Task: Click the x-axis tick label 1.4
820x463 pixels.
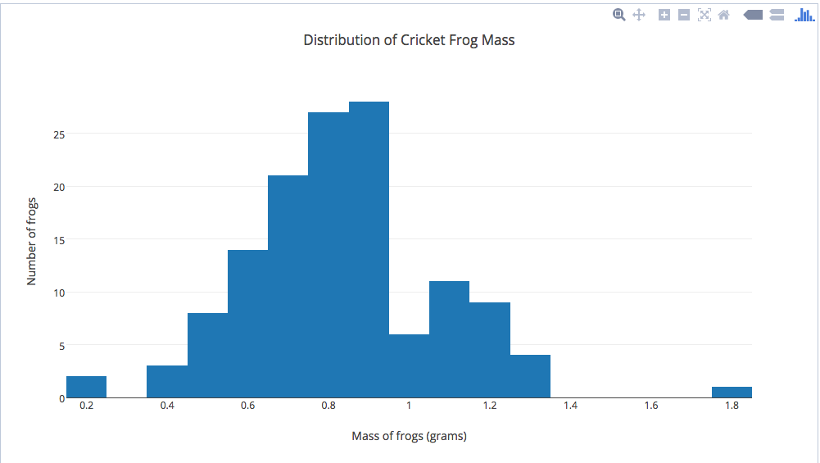Action: [570, 406]
